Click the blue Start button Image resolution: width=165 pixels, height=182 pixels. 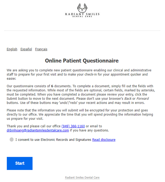[20, 163]
